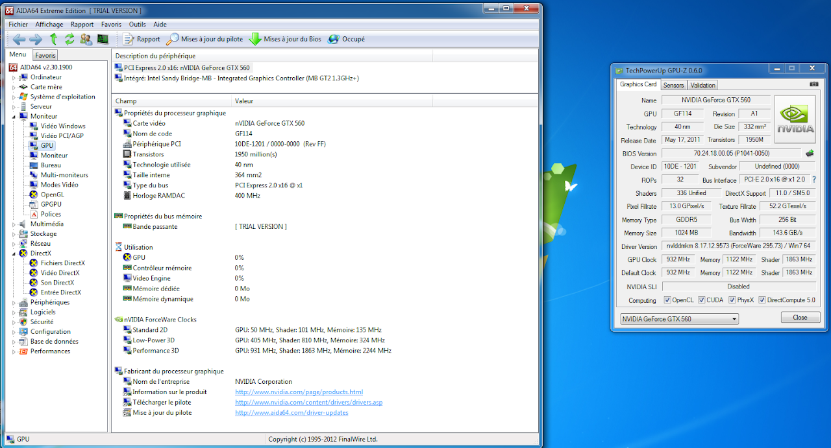Select the PCI Express nVIDIA GTX 560 device
This screenshot has height=448, width=831.
click(x=182, y=67)
